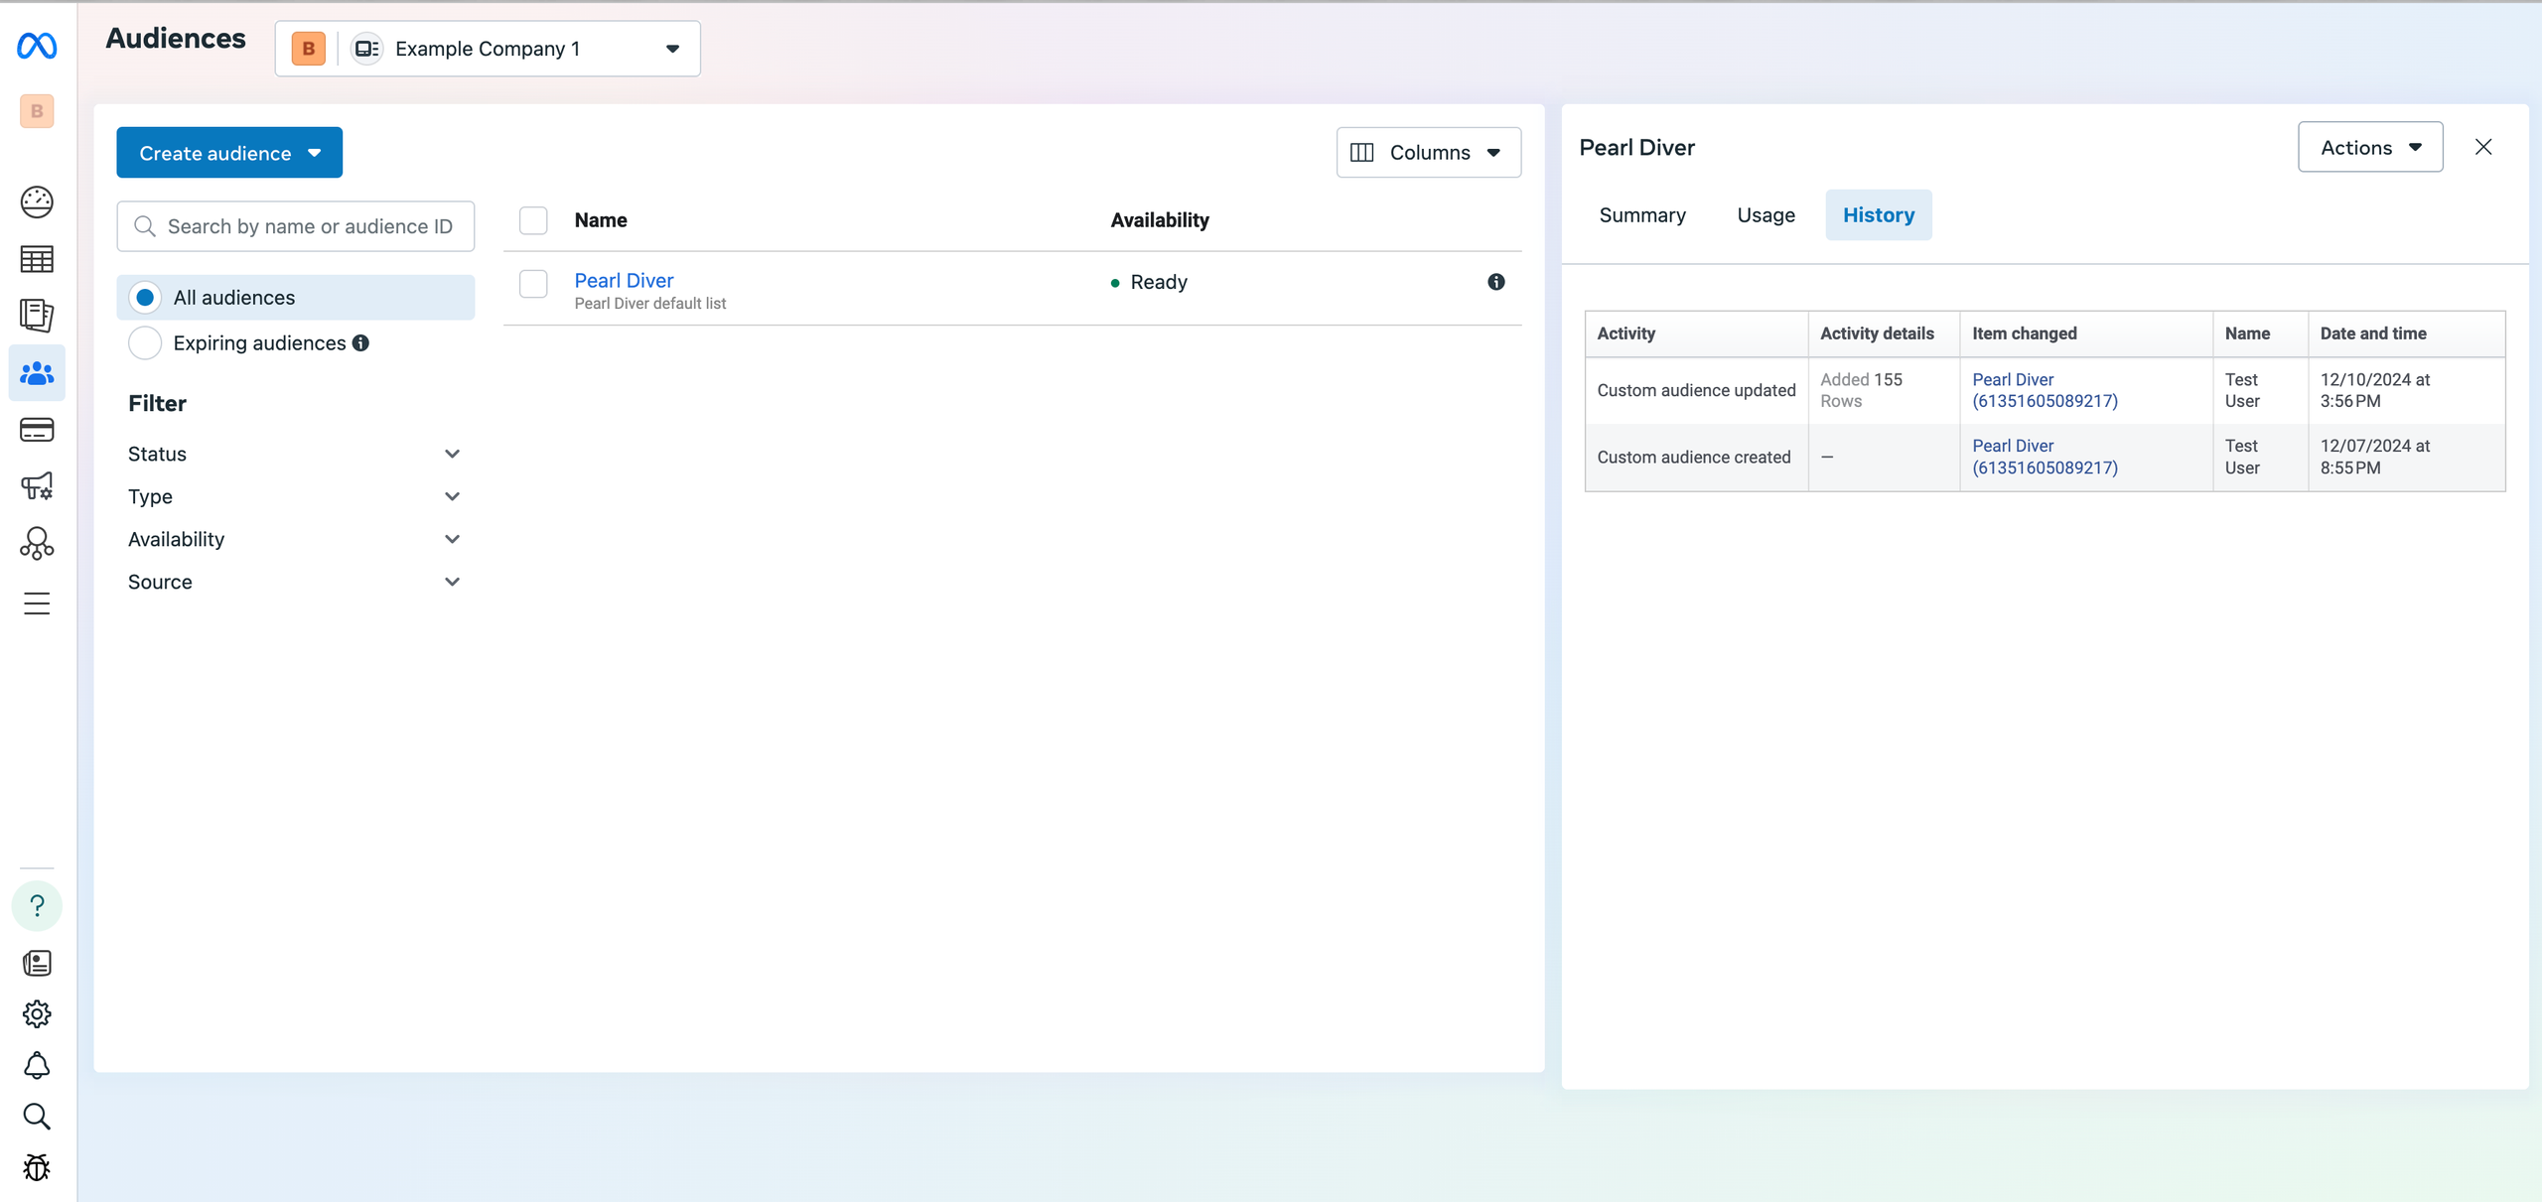Open the Pearl Diver audience link in the list

pyautogui.click(x=624, y=281)
